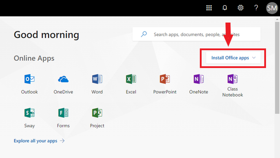This screenshot has height=158, width=280.
Task: Click the vertical scrollbar thumb
Action: [x=277, y=68]
